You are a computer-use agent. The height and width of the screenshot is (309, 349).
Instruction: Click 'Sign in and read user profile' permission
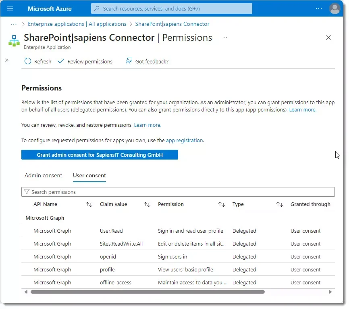coord(191,231)
